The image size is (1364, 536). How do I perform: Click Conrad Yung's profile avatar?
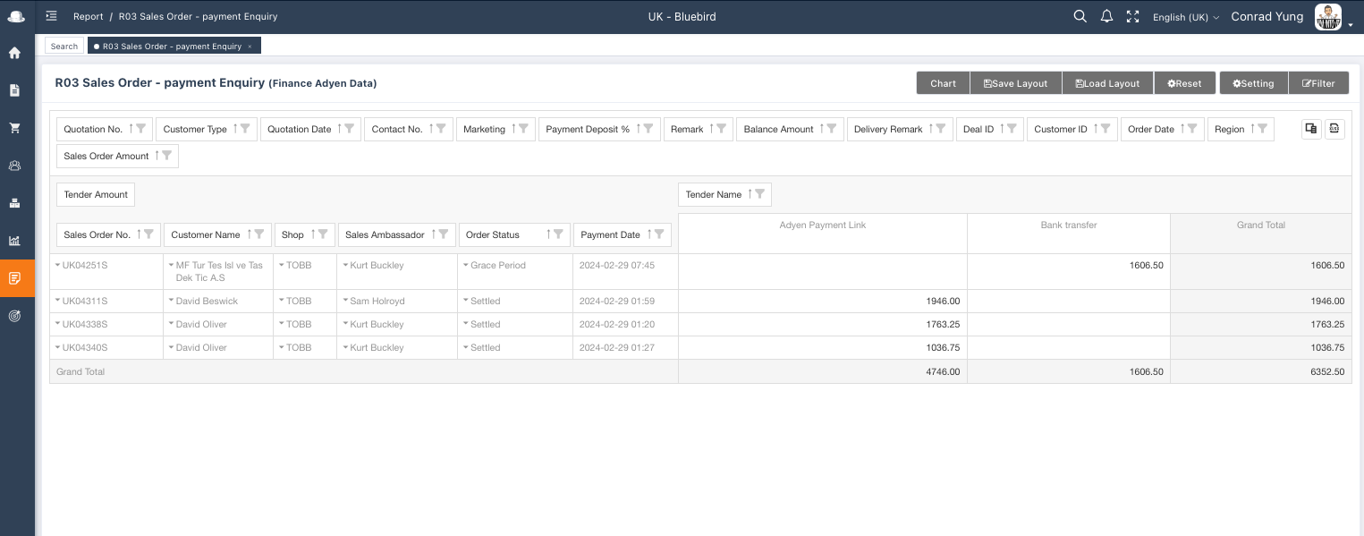point(1327,16)
